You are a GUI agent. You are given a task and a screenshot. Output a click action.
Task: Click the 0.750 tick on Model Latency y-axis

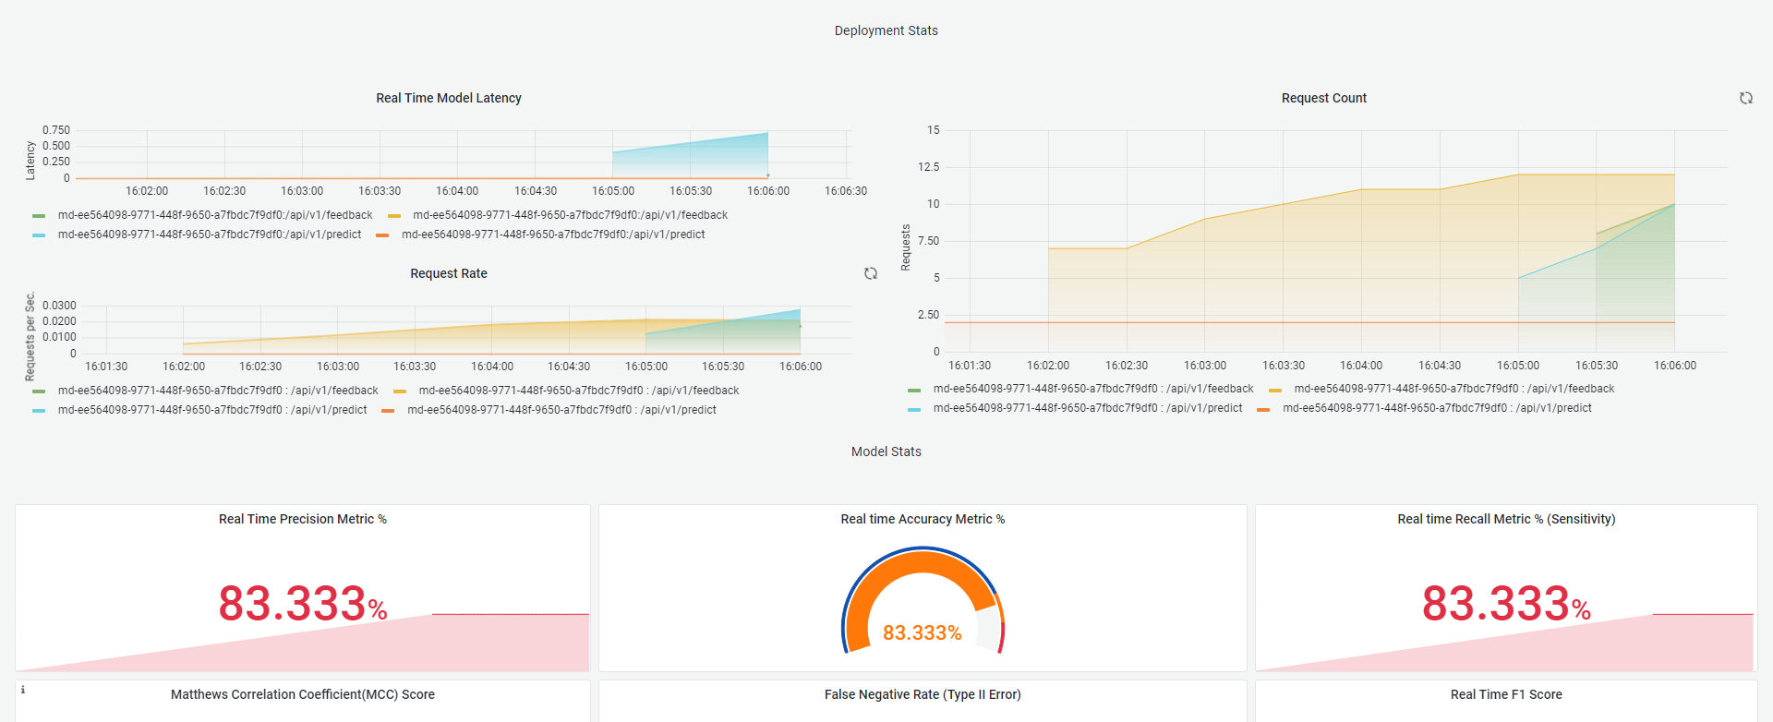coord(56,130)
